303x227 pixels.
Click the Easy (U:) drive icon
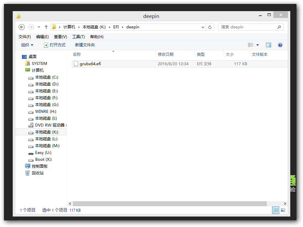tap(31, 154)
